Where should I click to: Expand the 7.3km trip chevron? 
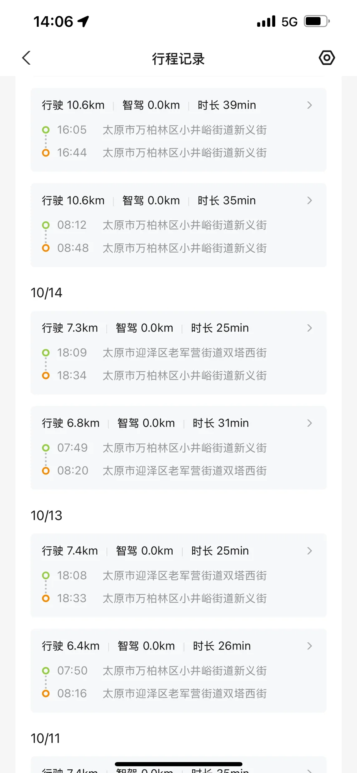pyautogui.click(x=309, y=328)
